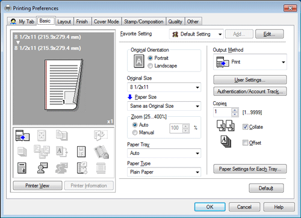This screenshot has width=301, height=218.
Task: Select the Basic tab
Action: (x=45, y=21)
